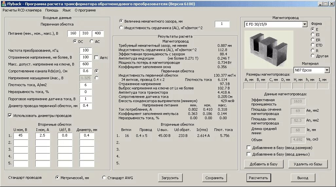Select Индуктивность сердечника (AL) radio option
The height and width of the screenshot is (187, 336).
(x=121, y=28)
